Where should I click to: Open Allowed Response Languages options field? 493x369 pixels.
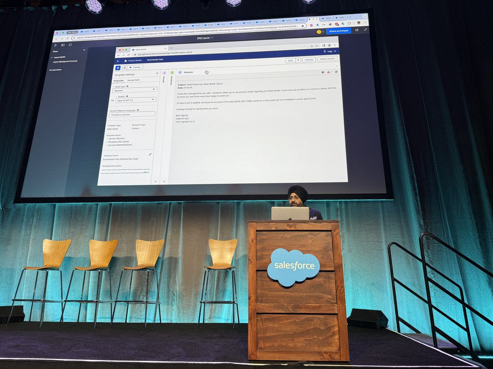(x=132, y=114)
